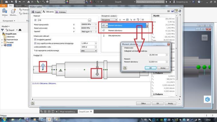Open Windows Start menu
Viewport: 217px width, 122px height.
[4, 119]
